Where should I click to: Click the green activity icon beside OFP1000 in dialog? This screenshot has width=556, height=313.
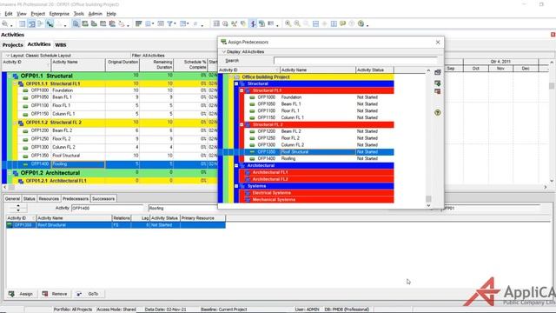tap(252, 97)
